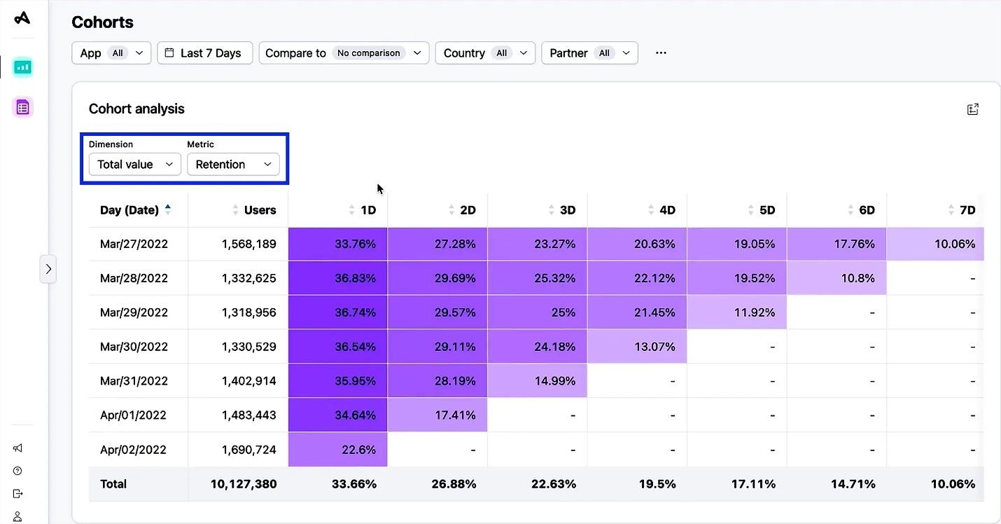This screenshot has width=1001, height=524.
Task: Open the Country filter dropdown
Action: point(485,53)
